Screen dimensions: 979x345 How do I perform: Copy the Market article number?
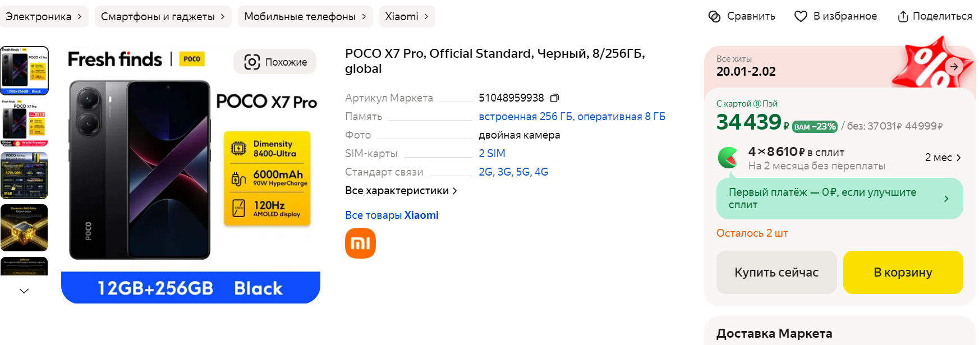pyautogui.click(x=554, y=98)
